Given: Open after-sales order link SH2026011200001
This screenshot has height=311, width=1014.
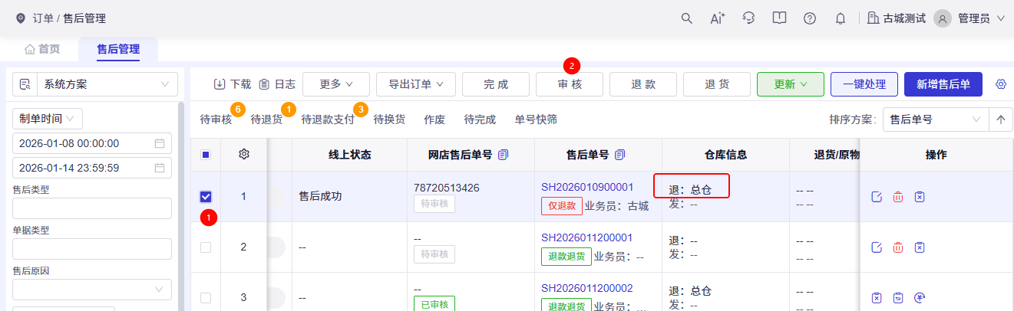Looking at the screenshot, I should (587, 237).
